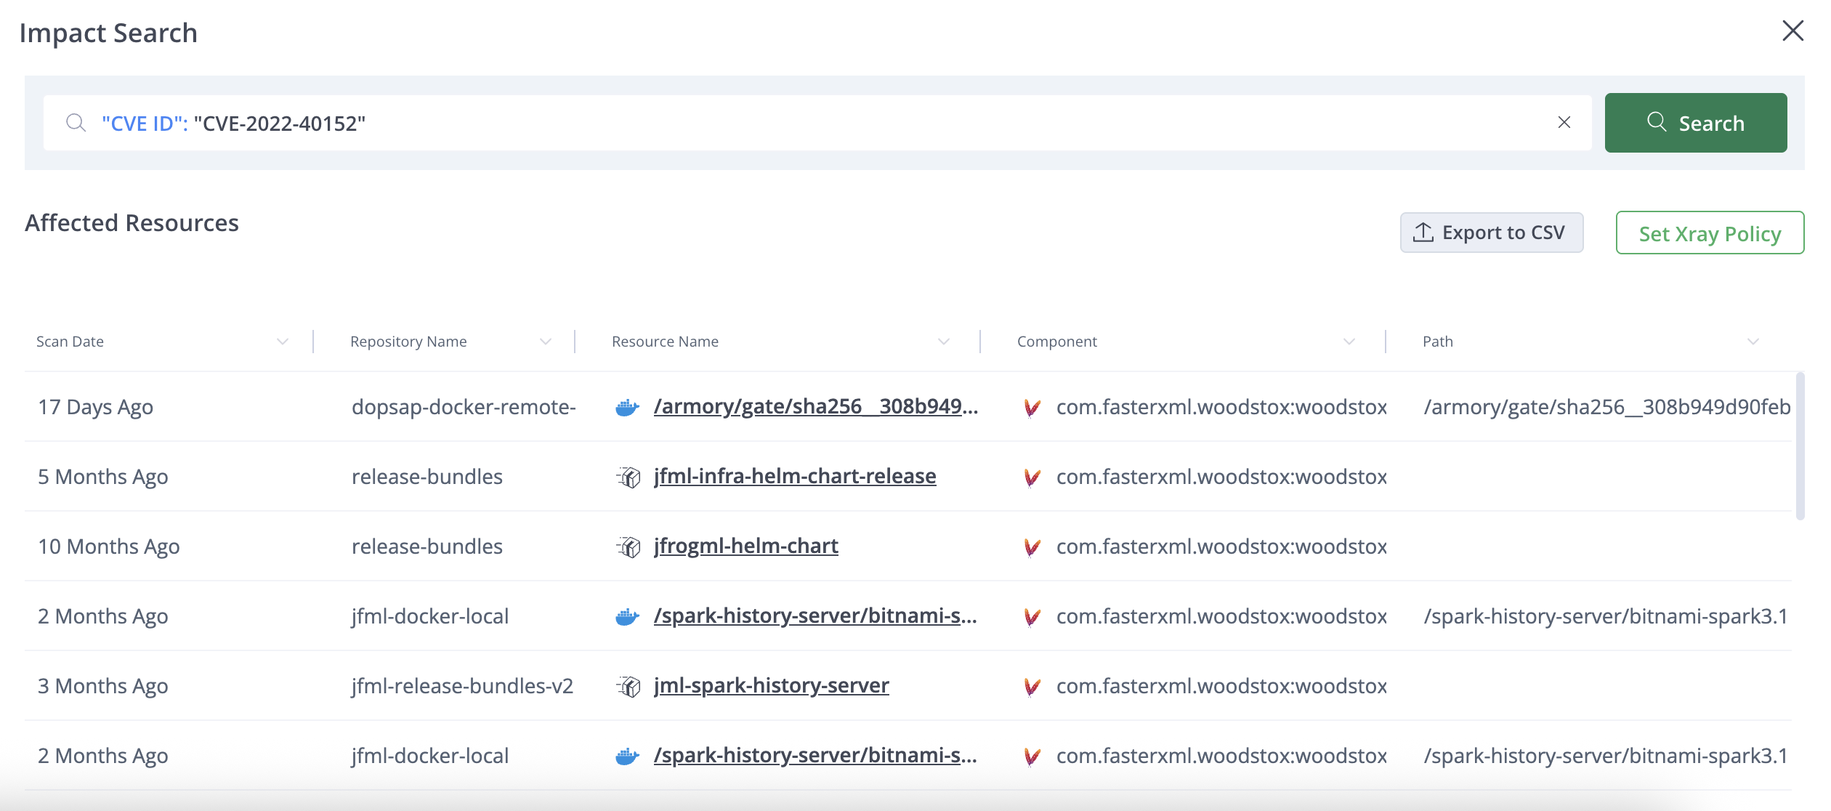Click the vertical scrollbar of results table
Screen dimensions: 1831x811
(1800, 447)
